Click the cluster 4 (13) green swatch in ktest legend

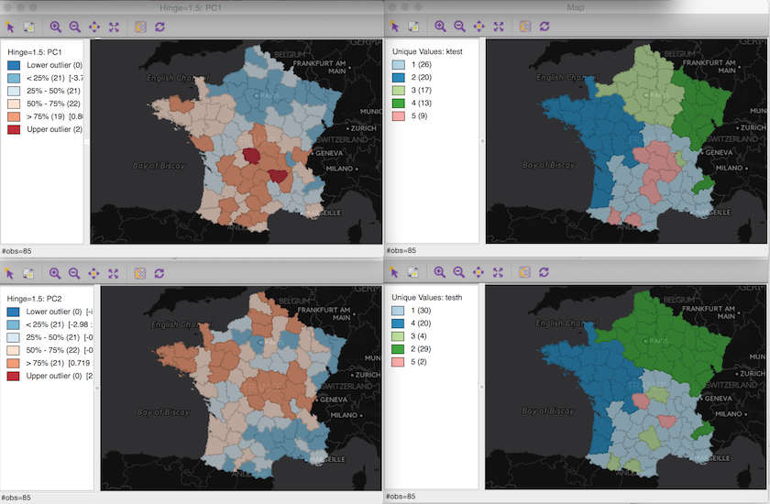[x=400, y=104]
